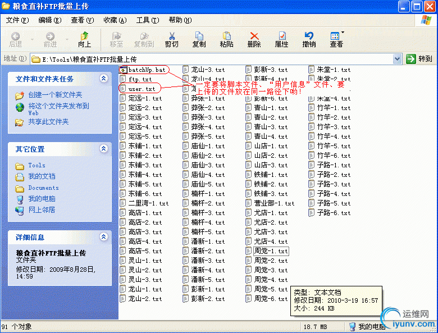
Task: Open the 收藏(A) menu
Action: click(x=115, y=20)
